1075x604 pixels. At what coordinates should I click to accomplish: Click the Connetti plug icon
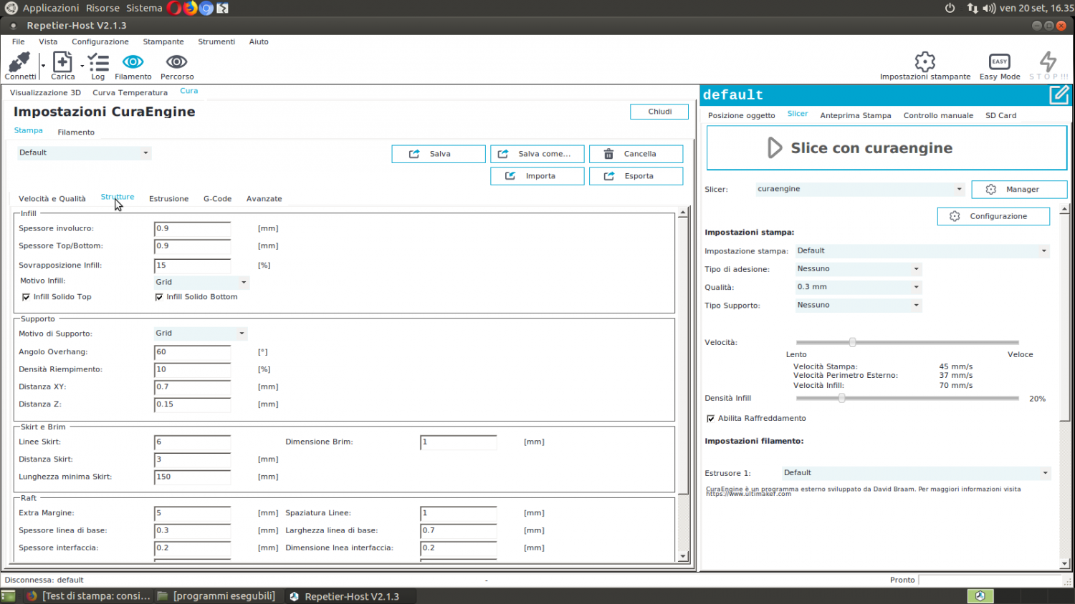point(19,62)
